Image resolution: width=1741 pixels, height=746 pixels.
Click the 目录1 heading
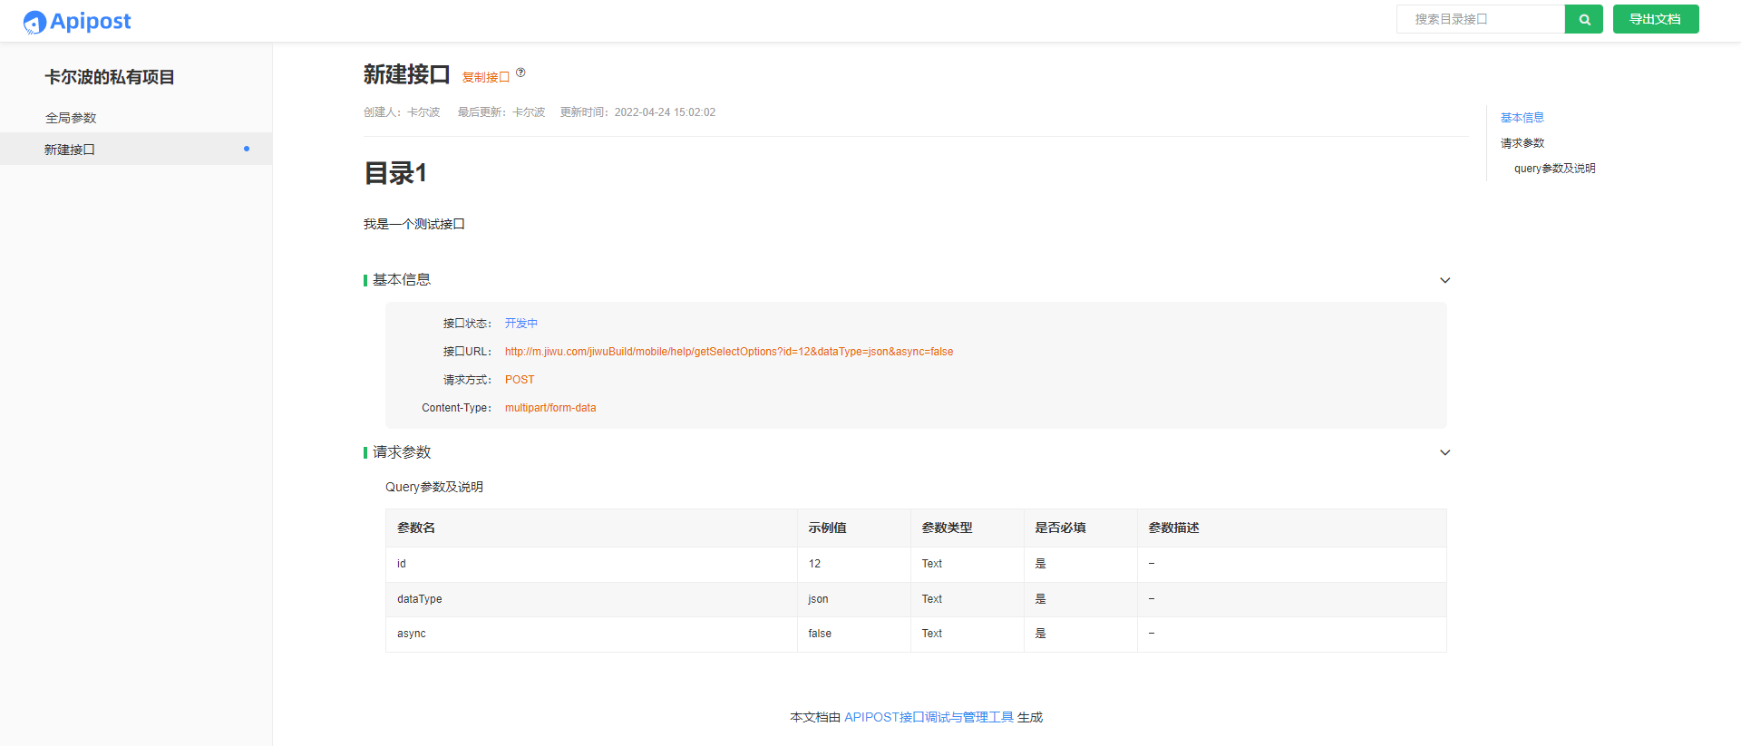[395, 173]
